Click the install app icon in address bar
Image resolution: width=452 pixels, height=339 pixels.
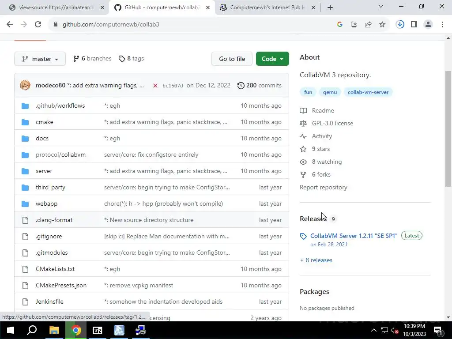354,25
